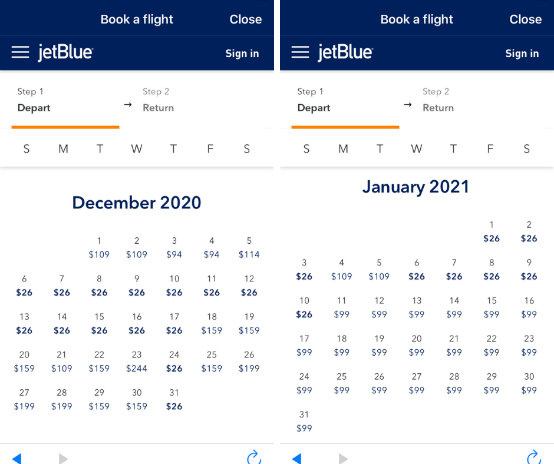This screenshot has width=554, height=464.
Task: Click Sign in on January screen
Action: (x=522, y=54)
